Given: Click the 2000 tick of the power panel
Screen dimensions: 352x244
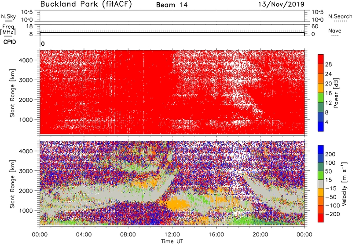Looking at the screenshot, I should (26, 100).
